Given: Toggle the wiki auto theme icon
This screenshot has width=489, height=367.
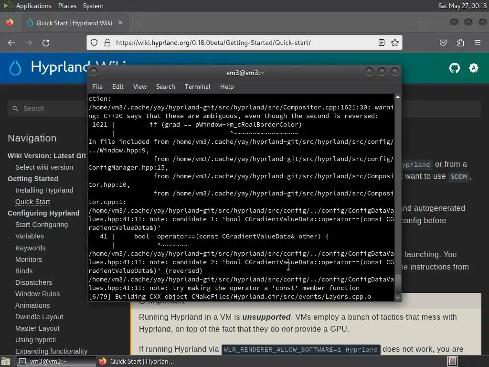Looking at the screenshot, I should (473, 68).
